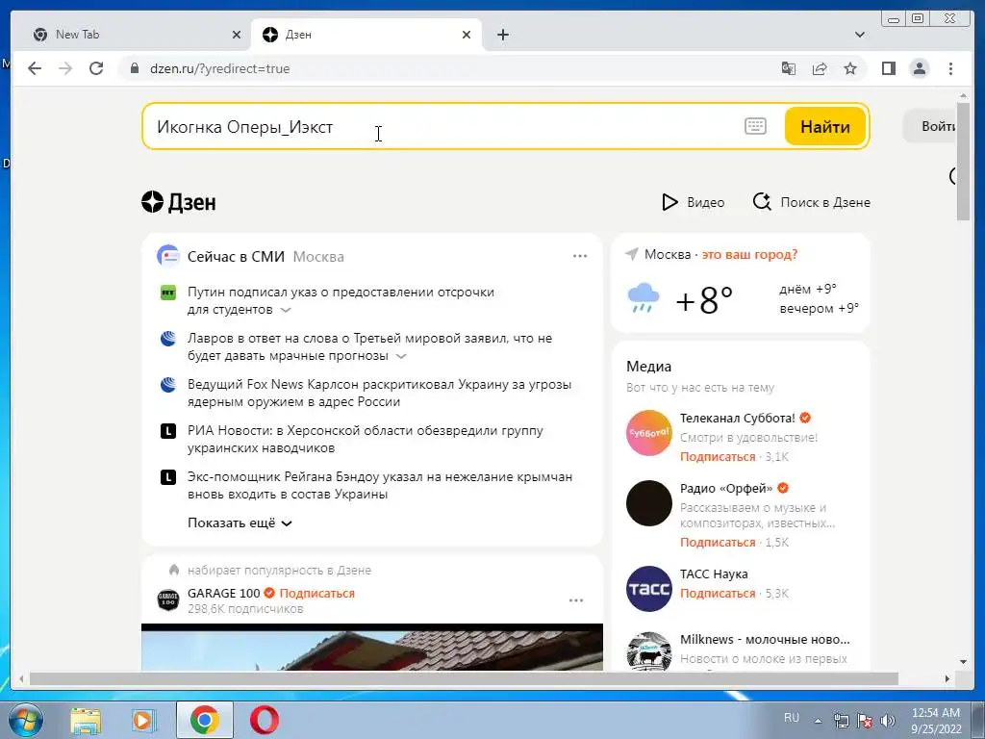
Task: Click the share page icon
Action: (x=820, y=68)
